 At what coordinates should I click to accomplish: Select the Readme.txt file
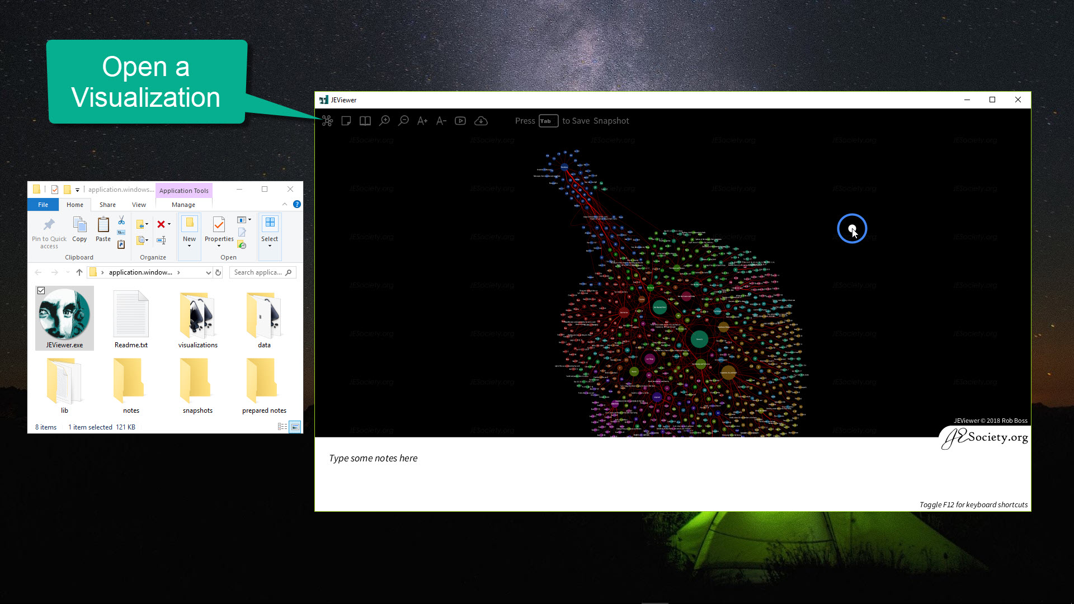coord(131,319)
